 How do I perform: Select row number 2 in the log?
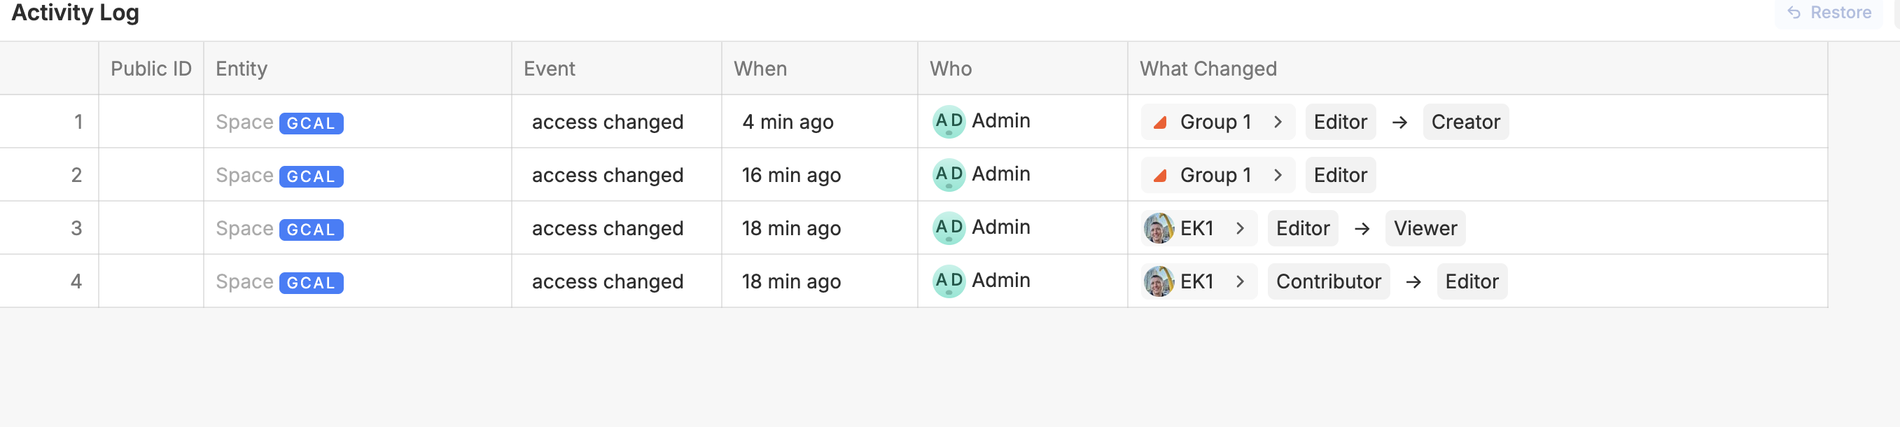[x=76, y=176]
